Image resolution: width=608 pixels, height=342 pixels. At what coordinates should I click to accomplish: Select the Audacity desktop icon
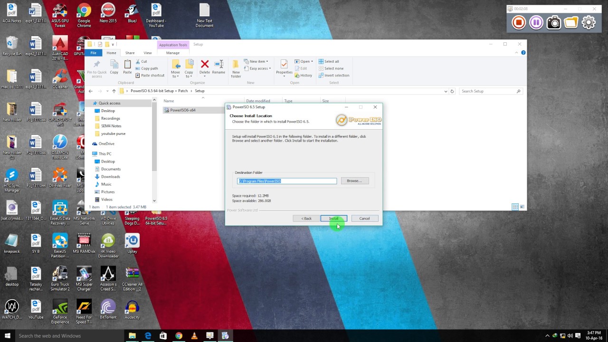click(132, 310)
